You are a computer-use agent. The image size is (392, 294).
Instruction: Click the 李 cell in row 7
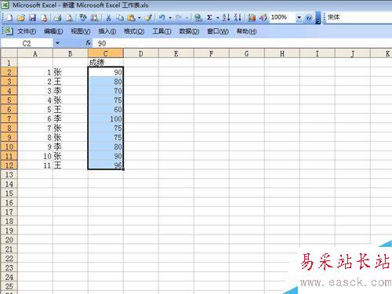(71, 119)
